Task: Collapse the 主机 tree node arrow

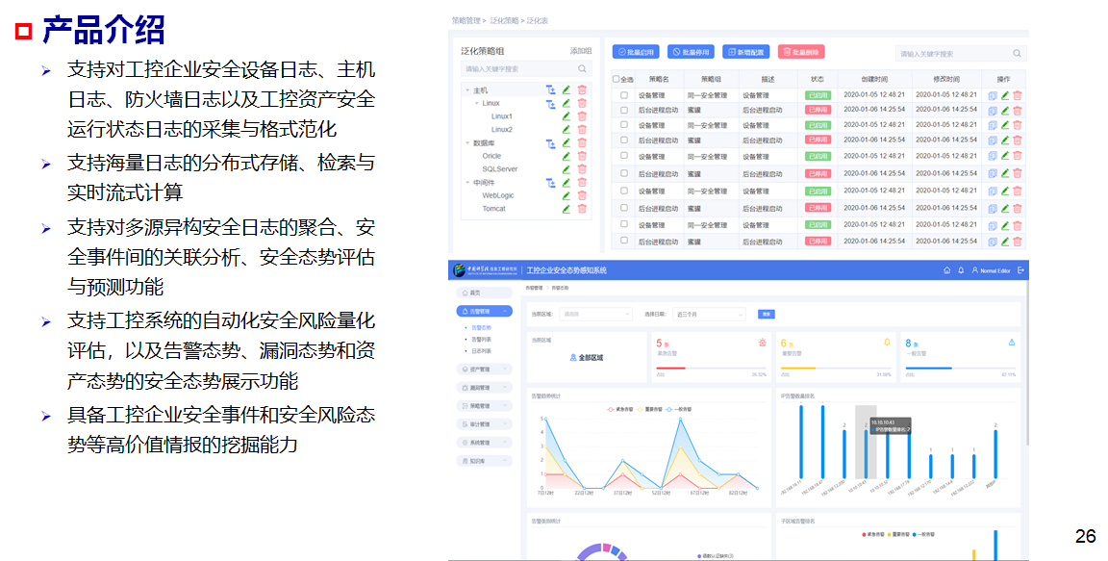Action: pos(467,89)
